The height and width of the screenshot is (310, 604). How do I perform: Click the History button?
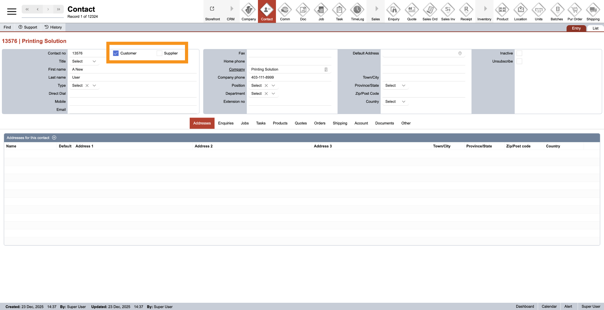click(x=53, y=27)
